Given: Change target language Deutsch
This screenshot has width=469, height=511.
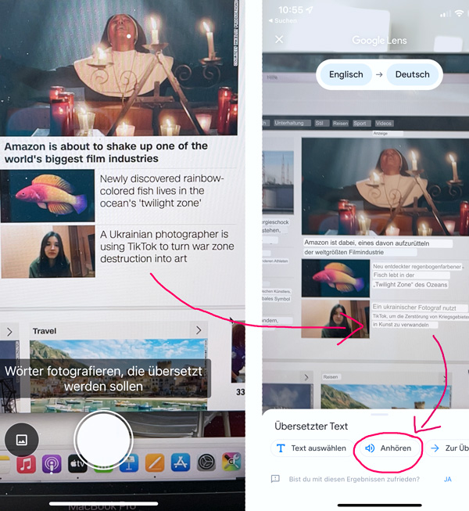Looking at the screenshot, I should [x=413, y=74].
